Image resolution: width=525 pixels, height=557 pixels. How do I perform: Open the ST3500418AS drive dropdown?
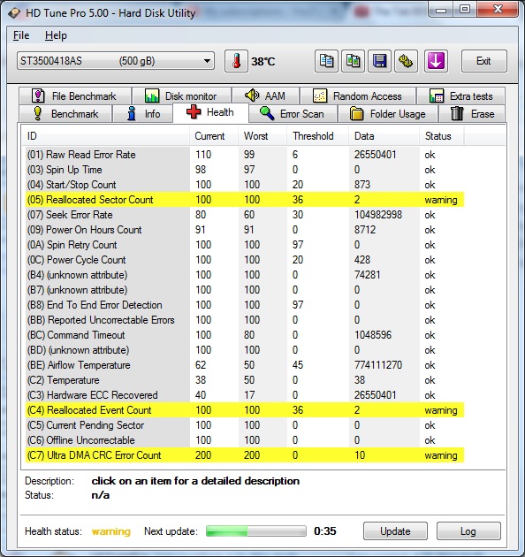tap(116, 61)
